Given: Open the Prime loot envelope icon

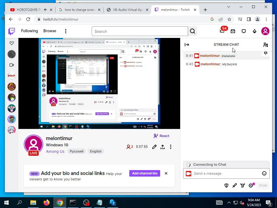Looking at the screenshot, I should tap(233, 31).
